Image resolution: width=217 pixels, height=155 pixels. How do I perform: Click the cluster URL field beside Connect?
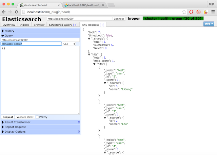(x=79, y=19)
